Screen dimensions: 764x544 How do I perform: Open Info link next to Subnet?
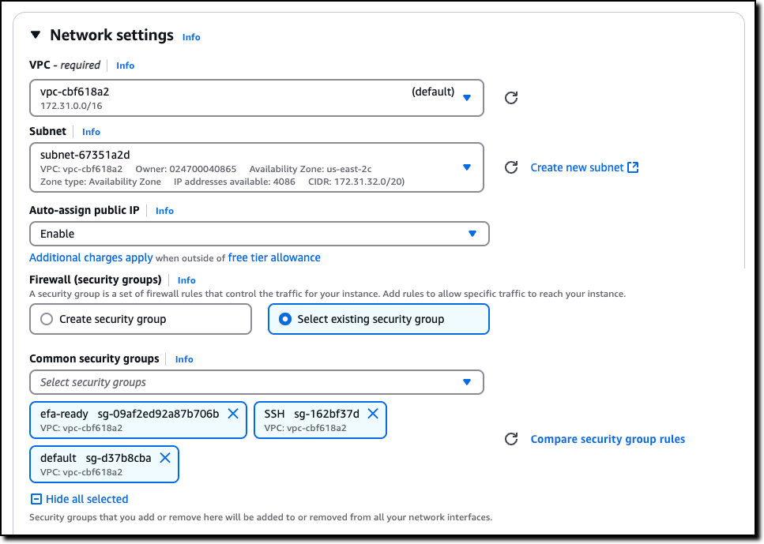tap(91, 132)
